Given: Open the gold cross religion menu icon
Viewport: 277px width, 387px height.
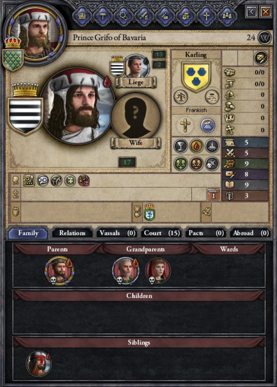Looking at the screenshot, I should click(206, 16).
